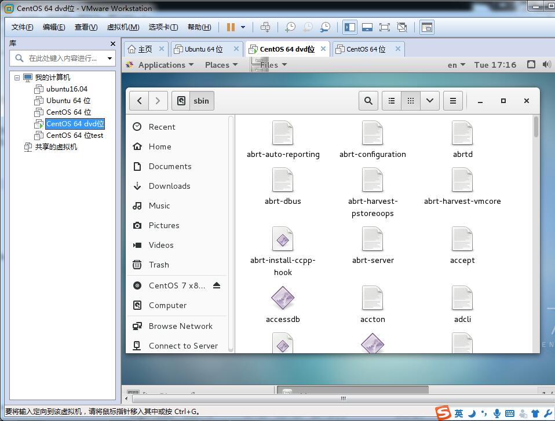Open the snapshot manager icon
The height and width of the screenshot is (421, 555).
click(324, 27)
